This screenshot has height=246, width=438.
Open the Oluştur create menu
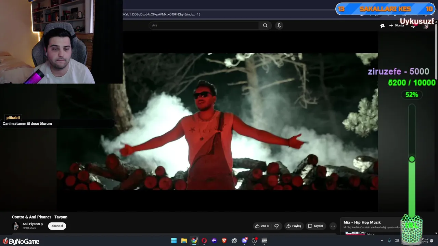[397, 26]
